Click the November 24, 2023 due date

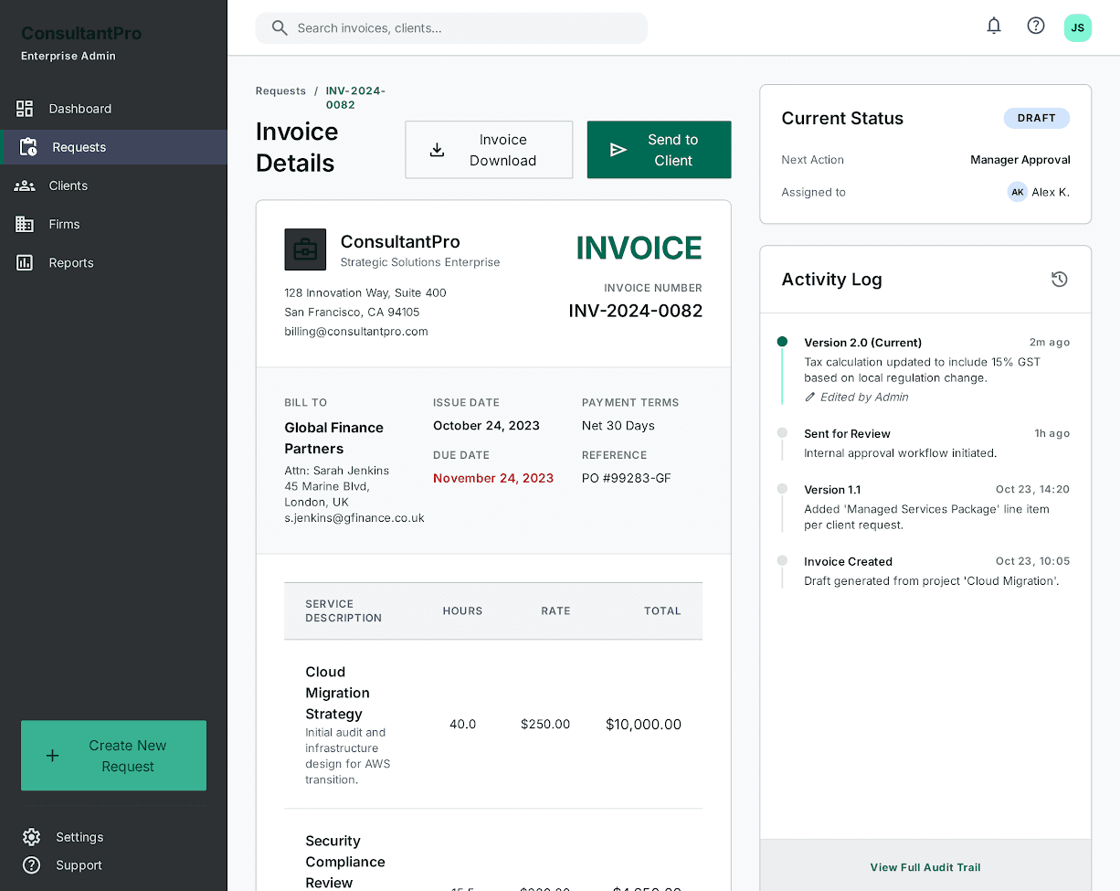point(493,478)
